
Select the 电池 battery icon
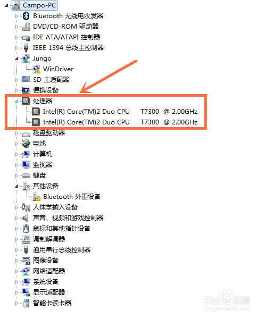tap(26, 144)
